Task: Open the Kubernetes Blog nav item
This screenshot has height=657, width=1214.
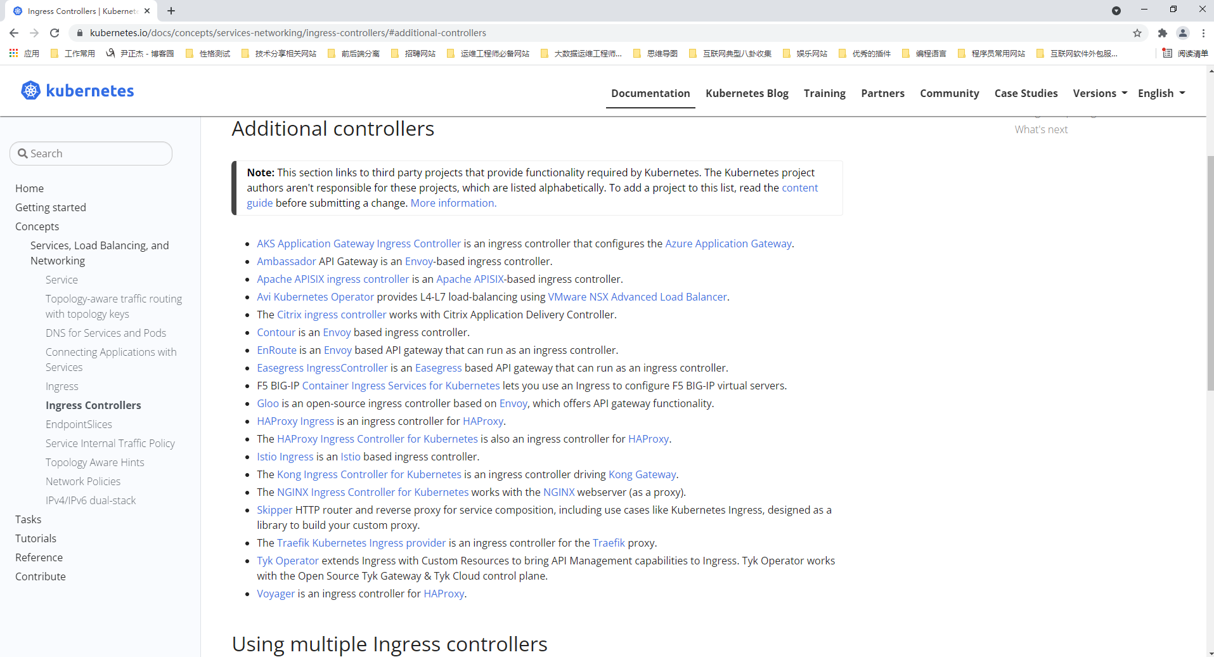Action: (x=747, y=93)
